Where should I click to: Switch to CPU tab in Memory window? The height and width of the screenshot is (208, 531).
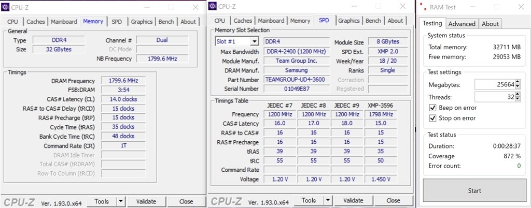(12, 22)
